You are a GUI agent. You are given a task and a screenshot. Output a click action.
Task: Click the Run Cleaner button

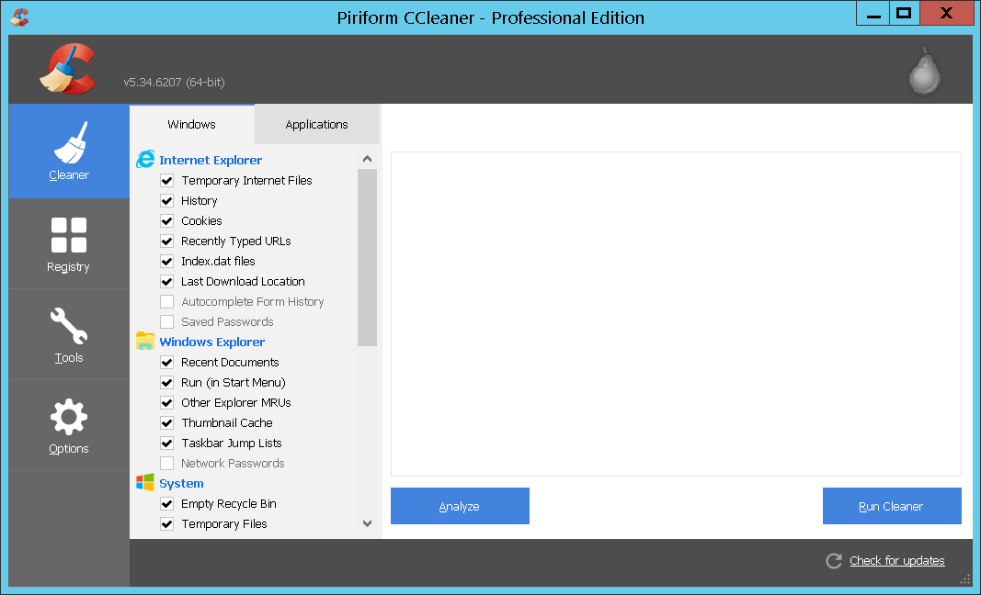click(x=892, y=506)
